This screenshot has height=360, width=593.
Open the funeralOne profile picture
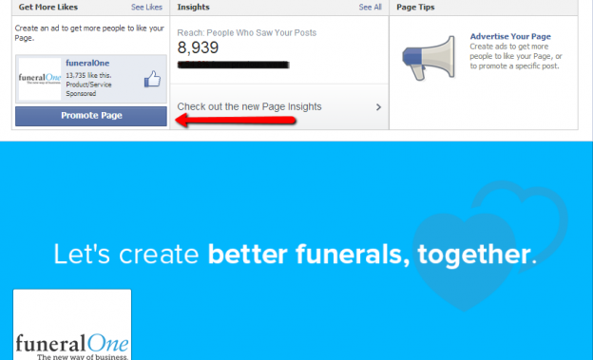[72, 325]
